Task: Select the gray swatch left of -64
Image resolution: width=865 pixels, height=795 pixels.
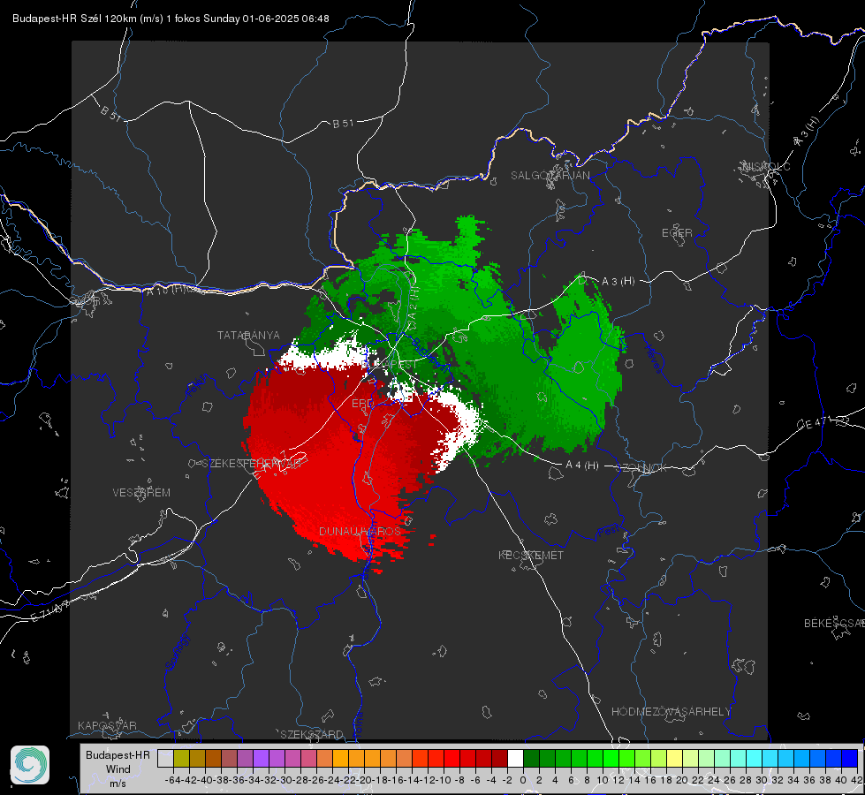Action: click(165, 759)
